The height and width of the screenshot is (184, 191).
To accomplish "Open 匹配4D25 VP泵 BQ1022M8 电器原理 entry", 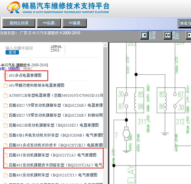I will pyautogui.click(x=56, y=105).
